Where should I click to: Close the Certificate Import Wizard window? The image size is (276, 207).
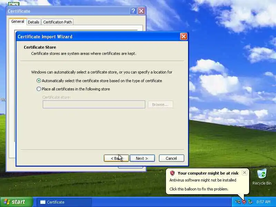click(184, 37)
